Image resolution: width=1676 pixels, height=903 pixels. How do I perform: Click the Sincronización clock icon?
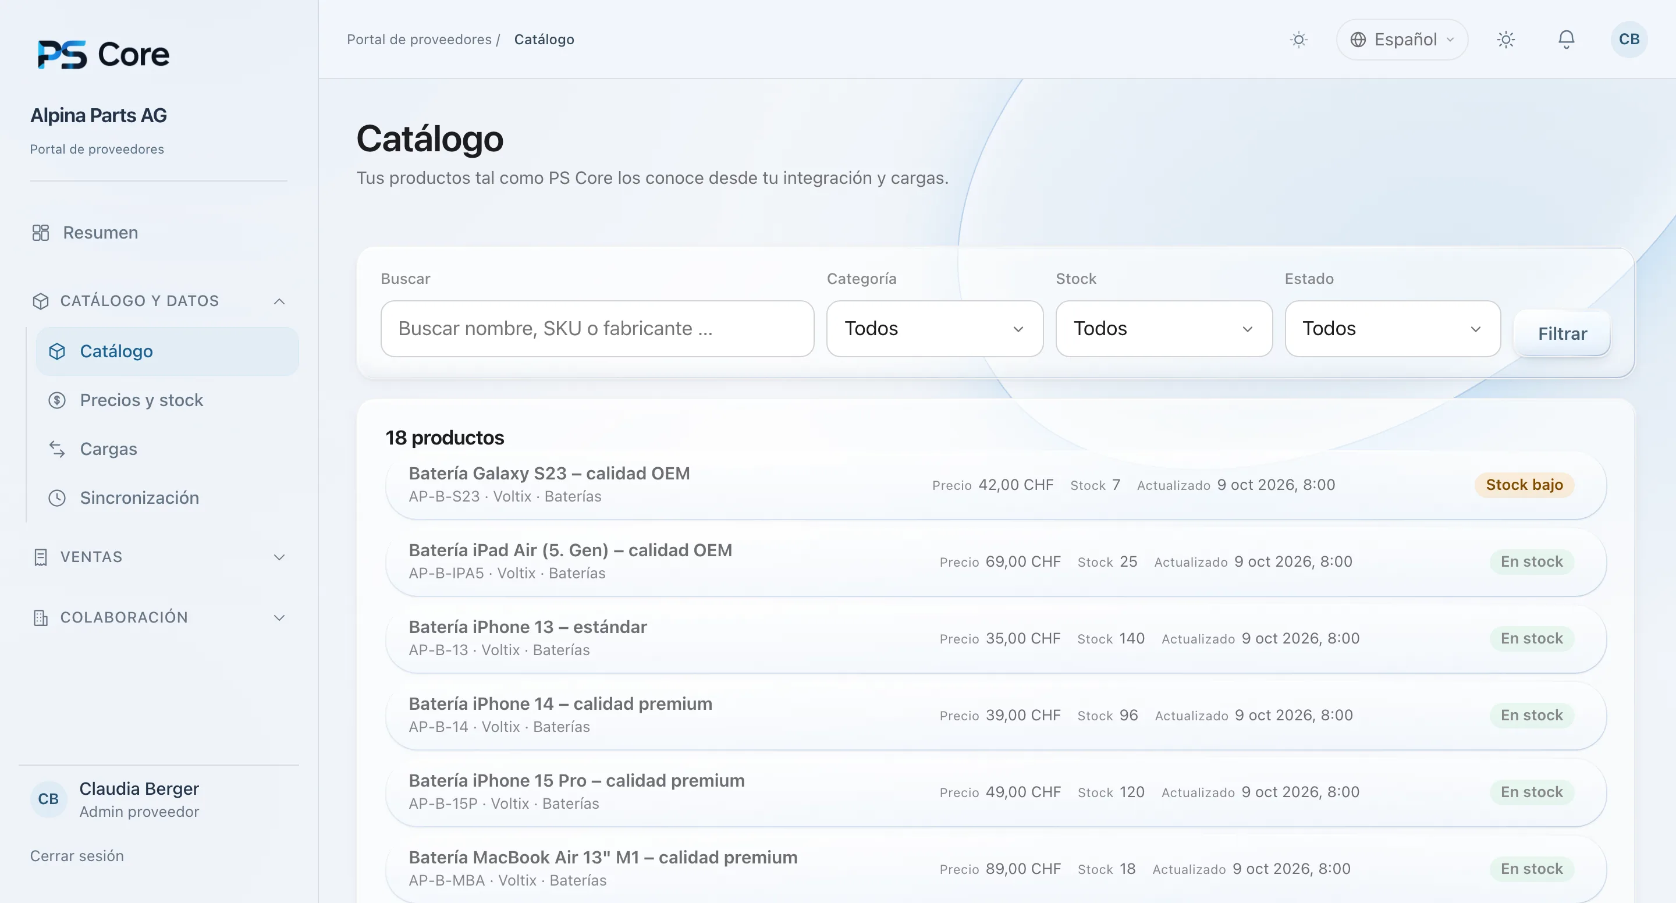pyautogui.click(x=57, y=497)
